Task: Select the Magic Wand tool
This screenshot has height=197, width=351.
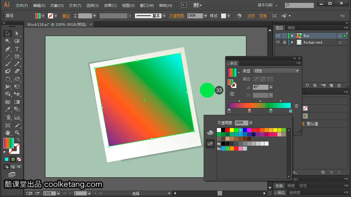Action: pyautogui.click(x=8, y=41)
